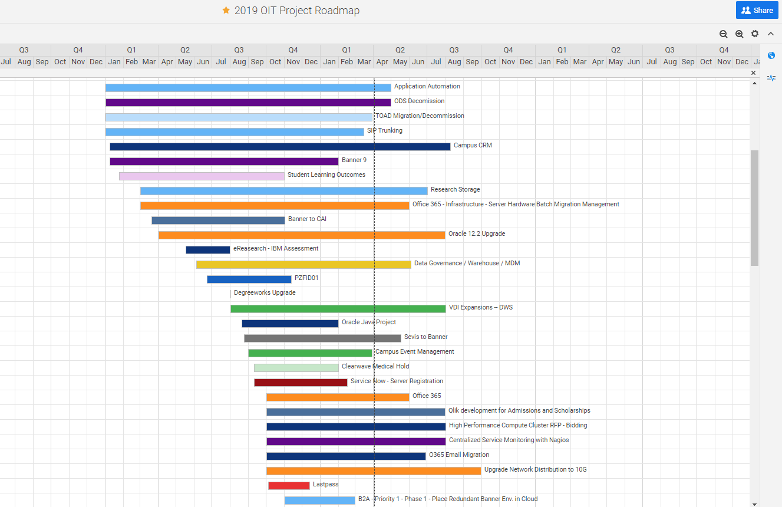Select the Banner 9 Gantt bar
This screenshot has height=507, width=782.
point(224,162)
